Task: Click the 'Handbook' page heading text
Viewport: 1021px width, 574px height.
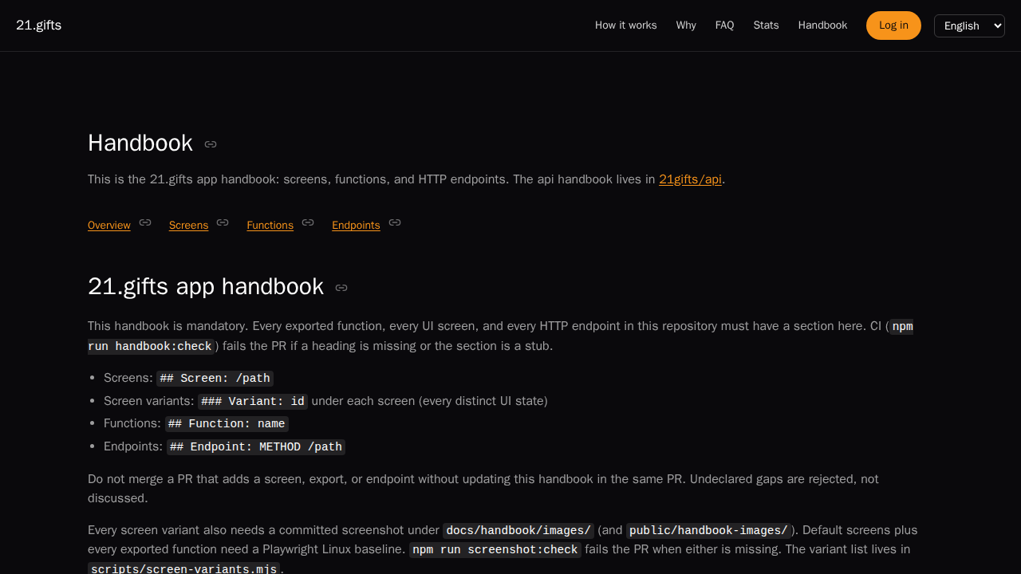Action: pos(140,143)
